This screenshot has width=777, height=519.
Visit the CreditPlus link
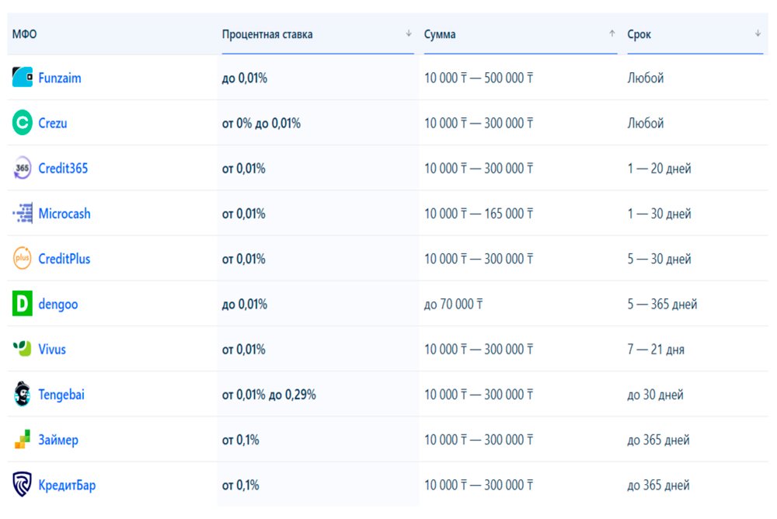point(64,259)
